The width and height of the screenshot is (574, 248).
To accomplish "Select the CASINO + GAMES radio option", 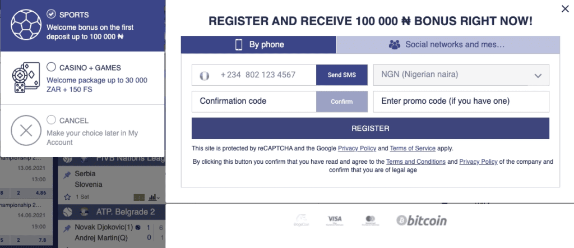I will click(51, 67).
